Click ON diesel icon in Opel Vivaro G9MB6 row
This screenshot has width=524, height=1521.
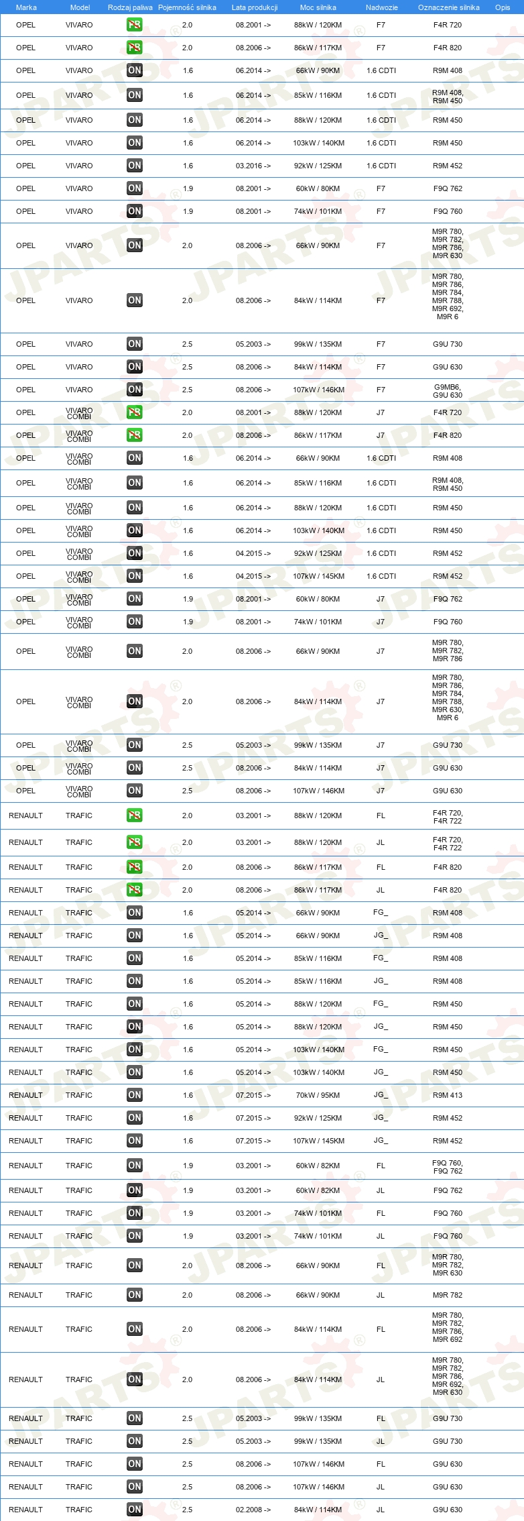[135, 390]
